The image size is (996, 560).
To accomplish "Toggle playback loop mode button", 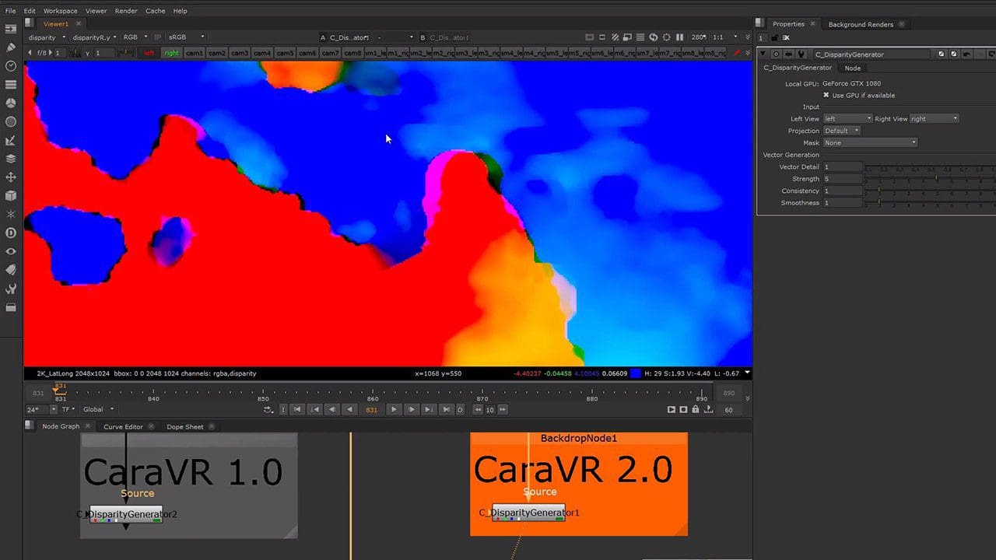I will click(268, 410).
